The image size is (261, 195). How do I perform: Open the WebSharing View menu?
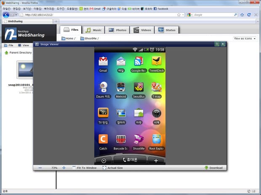[24, 45]
